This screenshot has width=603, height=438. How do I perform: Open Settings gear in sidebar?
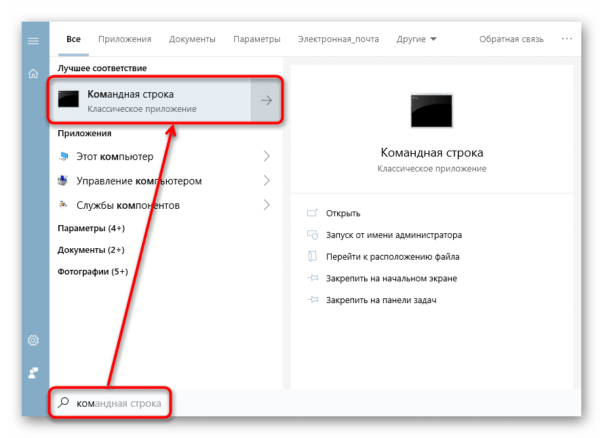pyautogui.click(x=33, y=340)
